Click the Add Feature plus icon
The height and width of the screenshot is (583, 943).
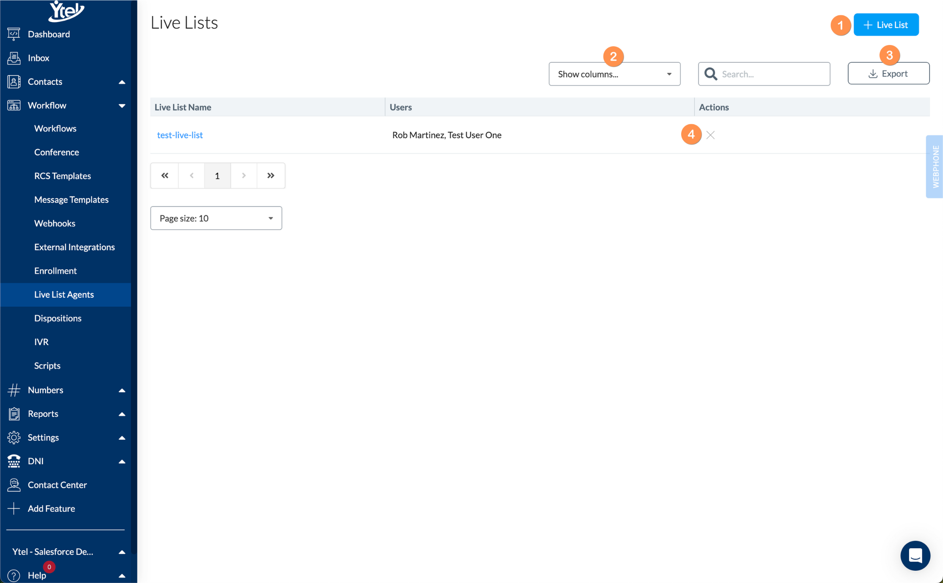tap(14, 508)
